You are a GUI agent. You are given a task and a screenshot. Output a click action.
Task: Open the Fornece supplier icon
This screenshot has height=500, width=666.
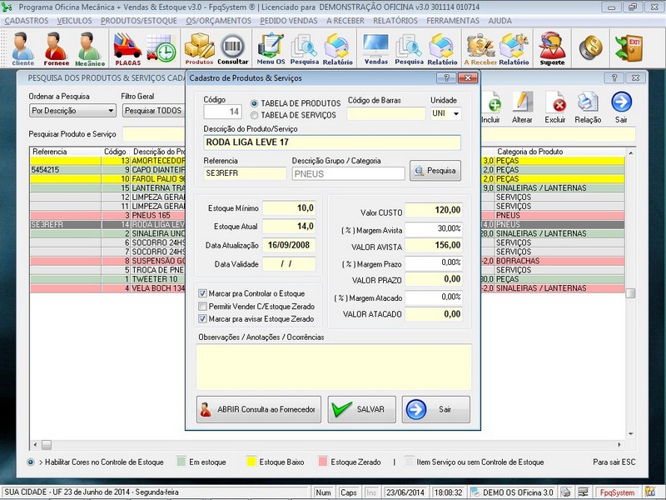[x=56, y=48]
